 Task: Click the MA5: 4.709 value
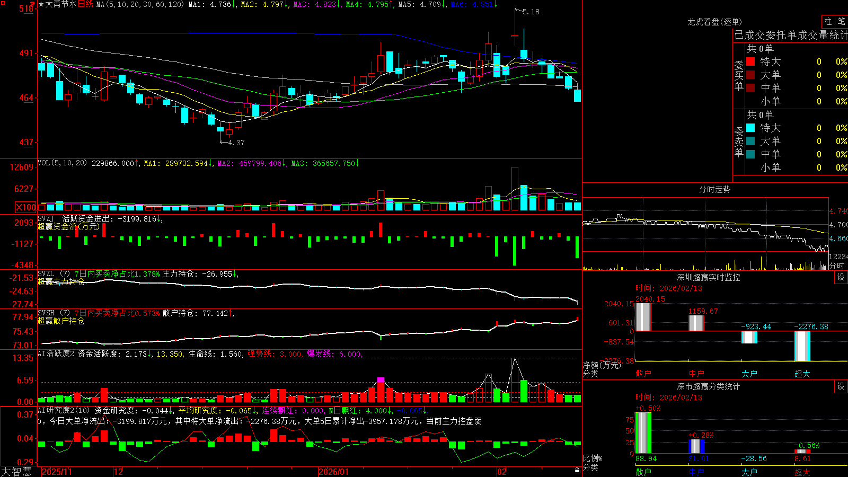(x=422, y=4)
